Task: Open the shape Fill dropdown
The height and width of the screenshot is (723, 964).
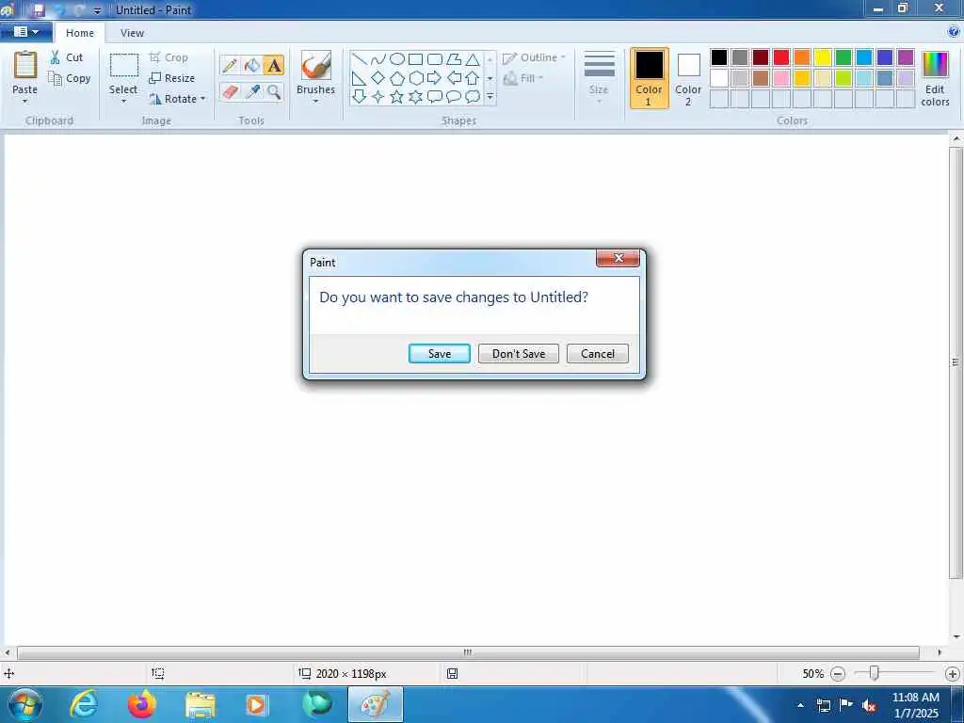Action: (523, 78)
